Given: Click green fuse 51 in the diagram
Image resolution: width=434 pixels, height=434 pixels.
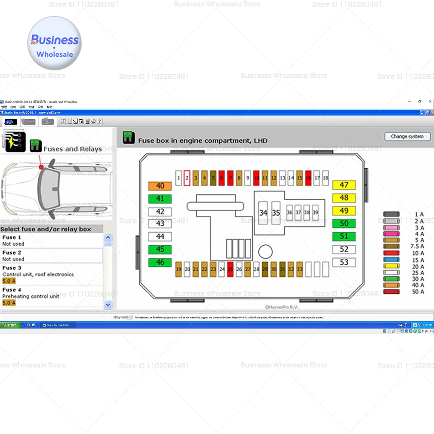Looking at the screenshot, I should [x=344, y=237].
